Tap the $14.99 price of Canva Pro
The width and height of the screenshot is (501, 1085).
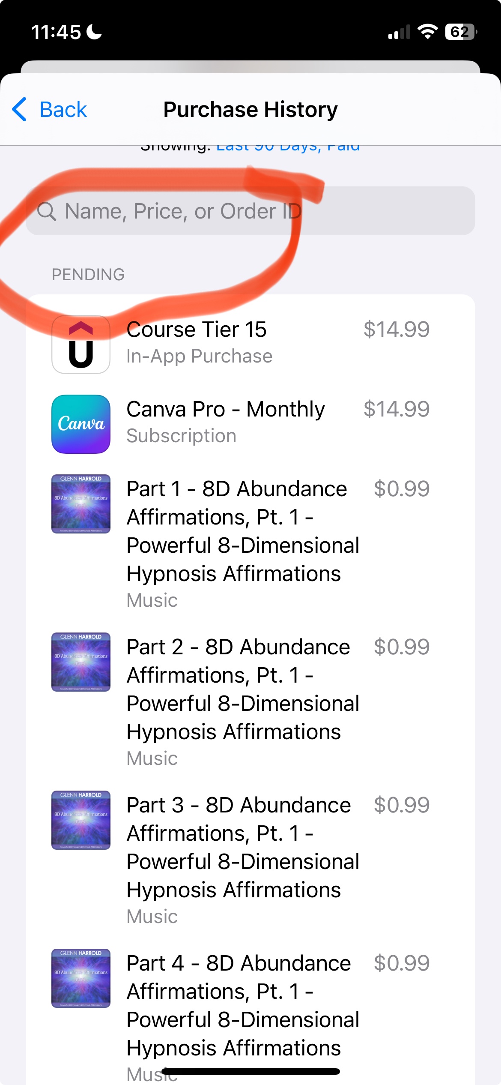pos(397,409)
